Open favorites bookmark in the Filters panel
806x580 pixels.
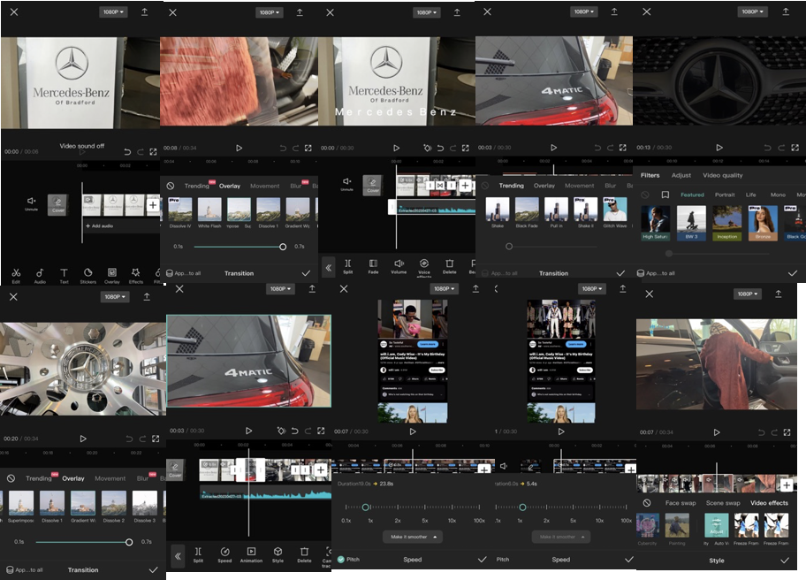[x=665, y=195]
